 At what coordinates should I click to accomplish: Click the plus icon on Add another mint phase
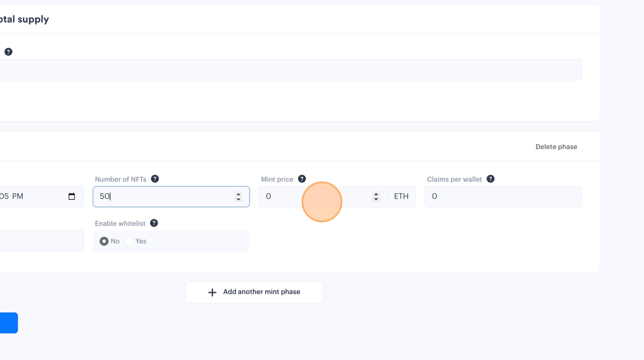click(212, 292)
